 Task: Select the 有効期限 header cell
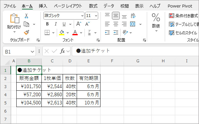(89, 78)
